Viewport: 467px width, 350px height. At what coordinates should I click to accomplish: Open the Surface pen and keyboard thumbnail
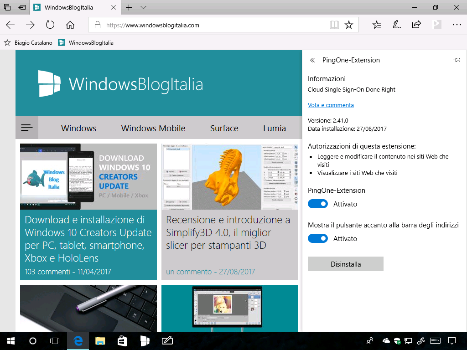point(88,309)
